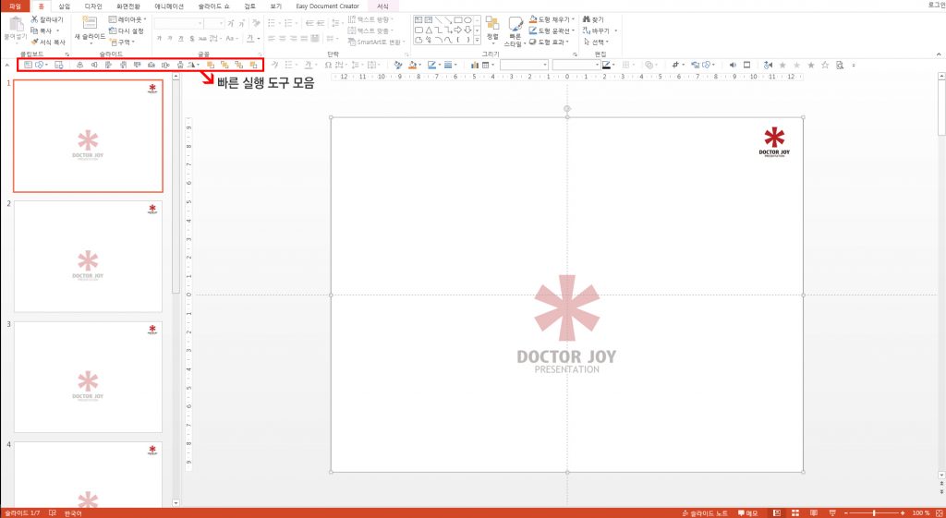This screenshot has height=518, width=946.
Task: Click the 100 % zoom level text
Action: pos(921,513)
